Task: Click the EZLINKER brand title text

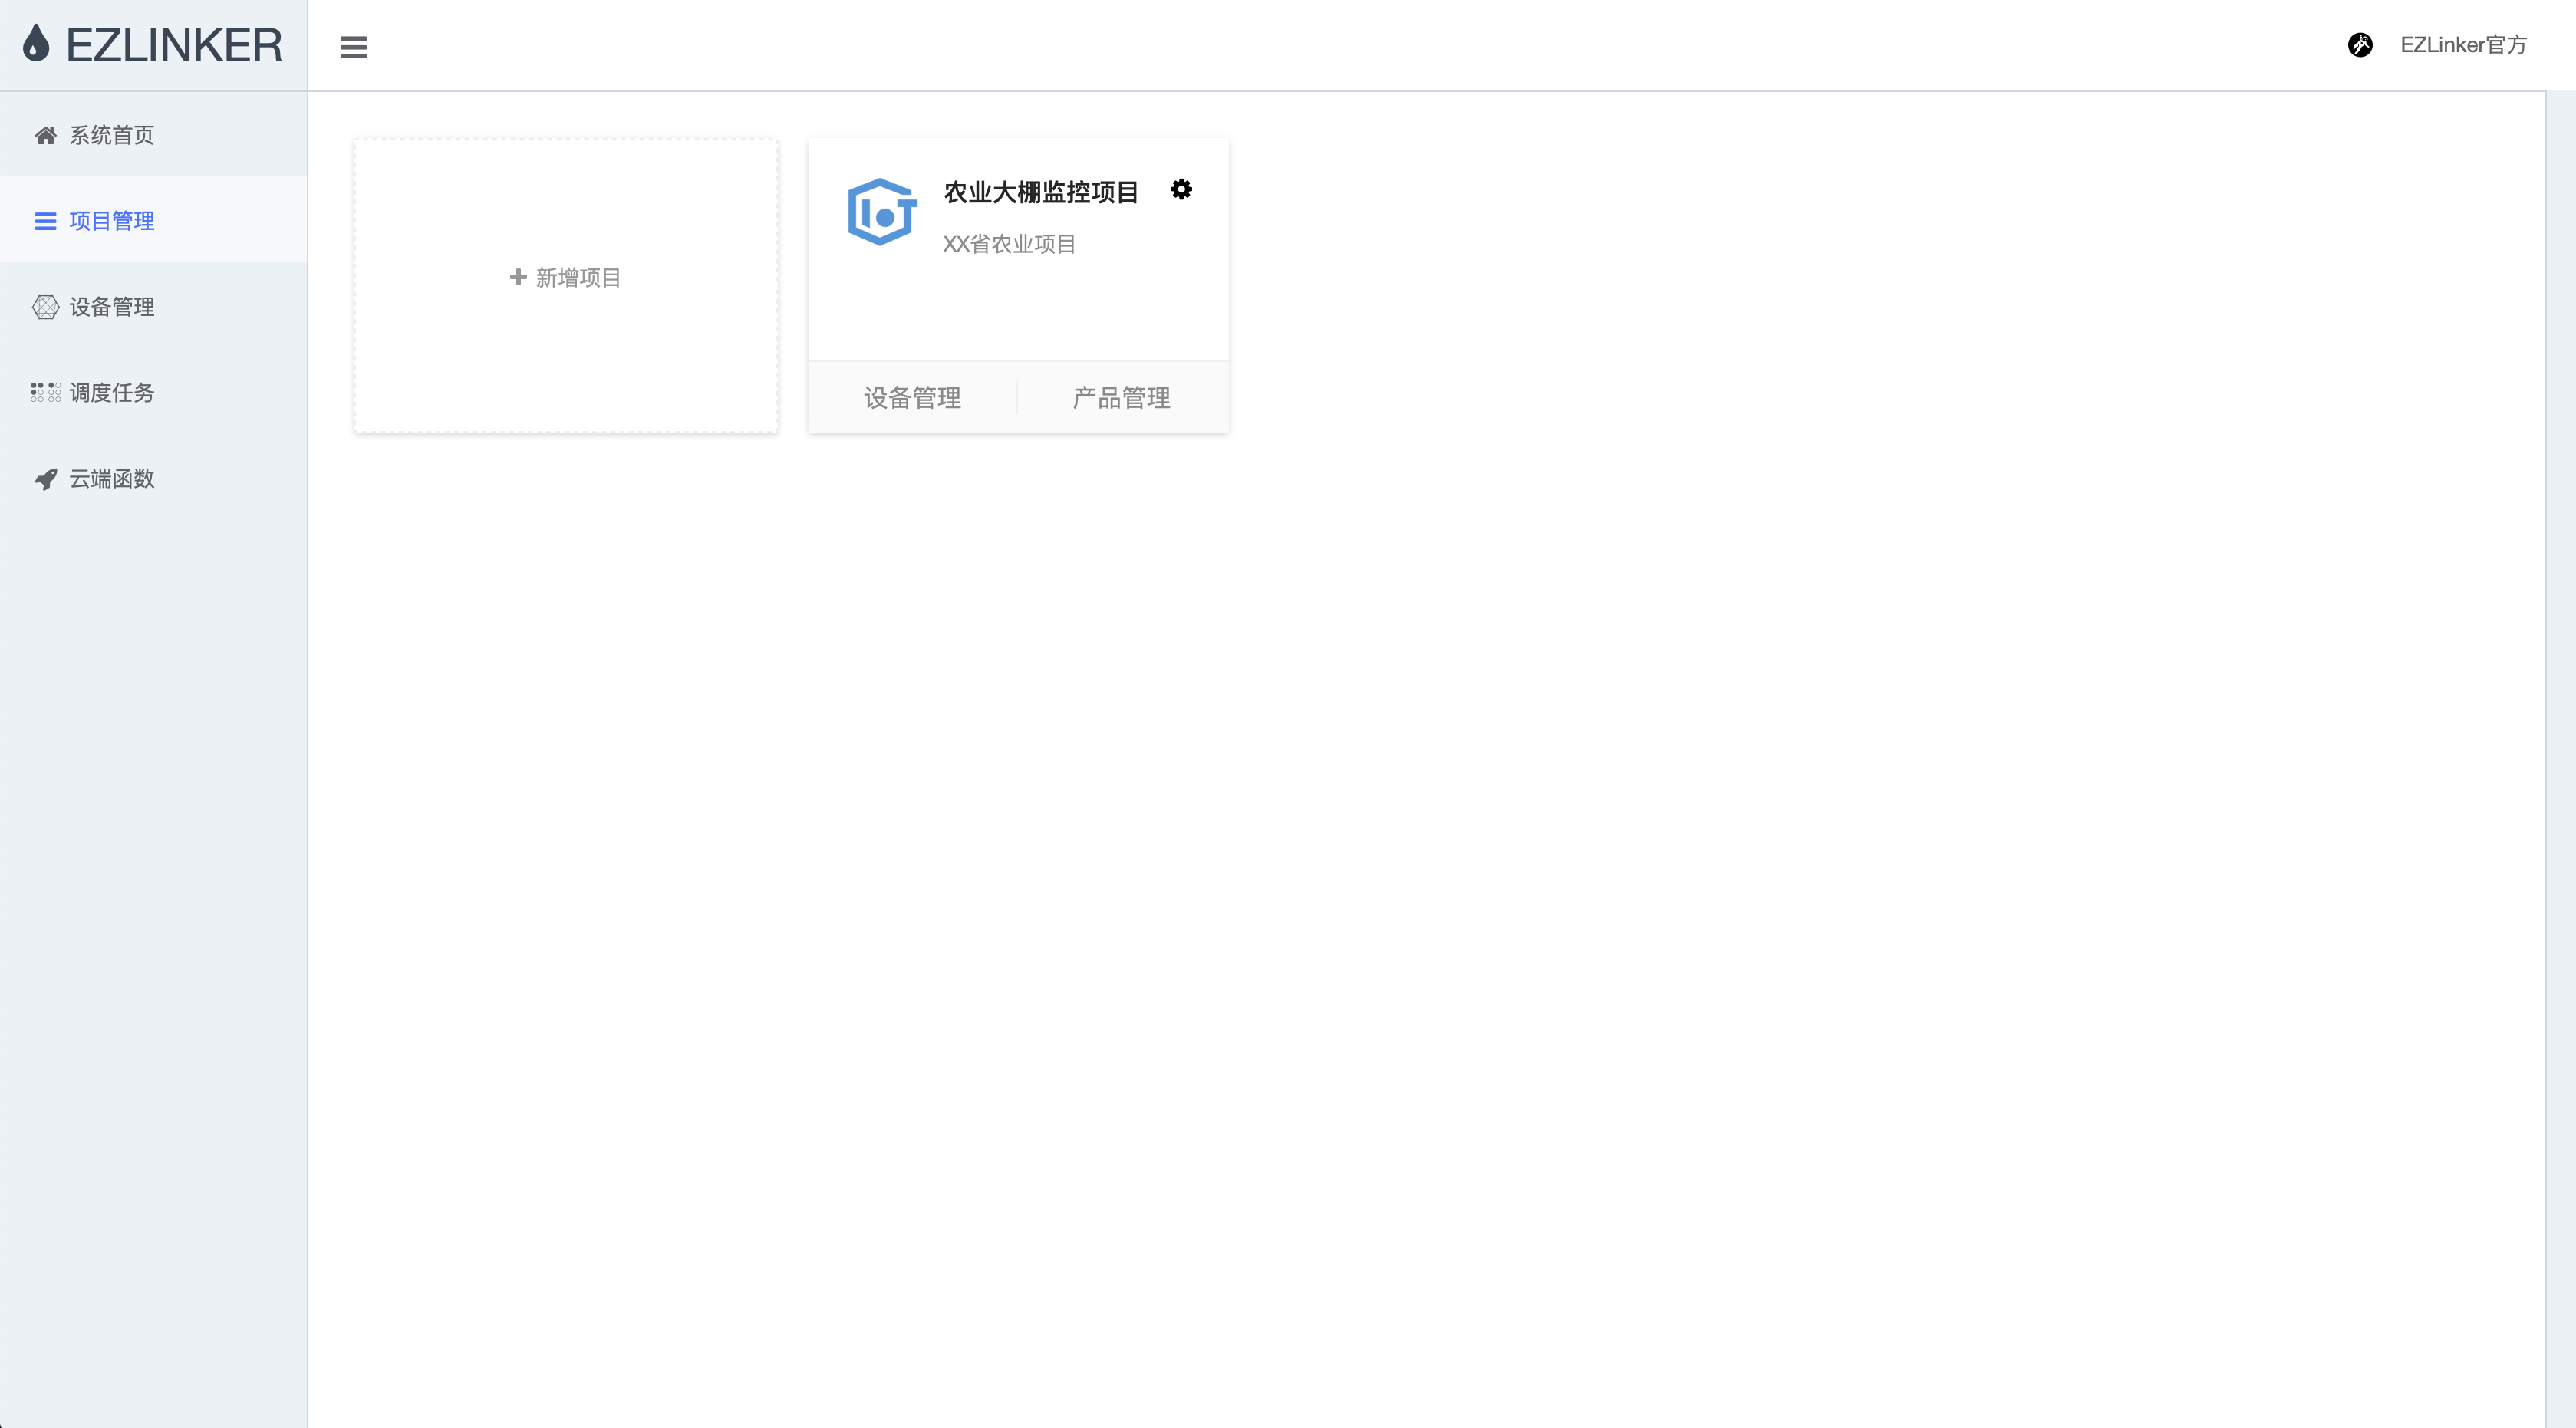Action: click(x=174, y=45)
